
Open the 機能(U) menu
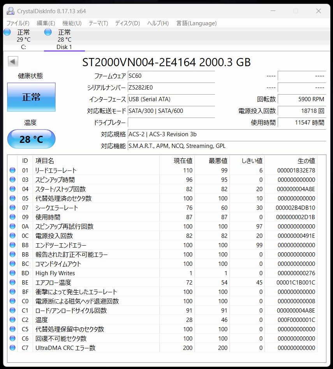click(72, 23)
